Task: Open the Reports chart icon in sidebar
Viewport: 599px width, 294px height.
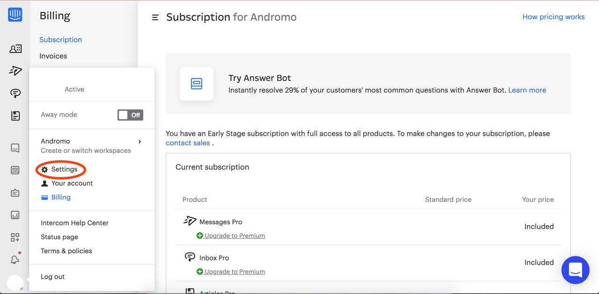Action: pyautogui.click(x=15, y=215)
